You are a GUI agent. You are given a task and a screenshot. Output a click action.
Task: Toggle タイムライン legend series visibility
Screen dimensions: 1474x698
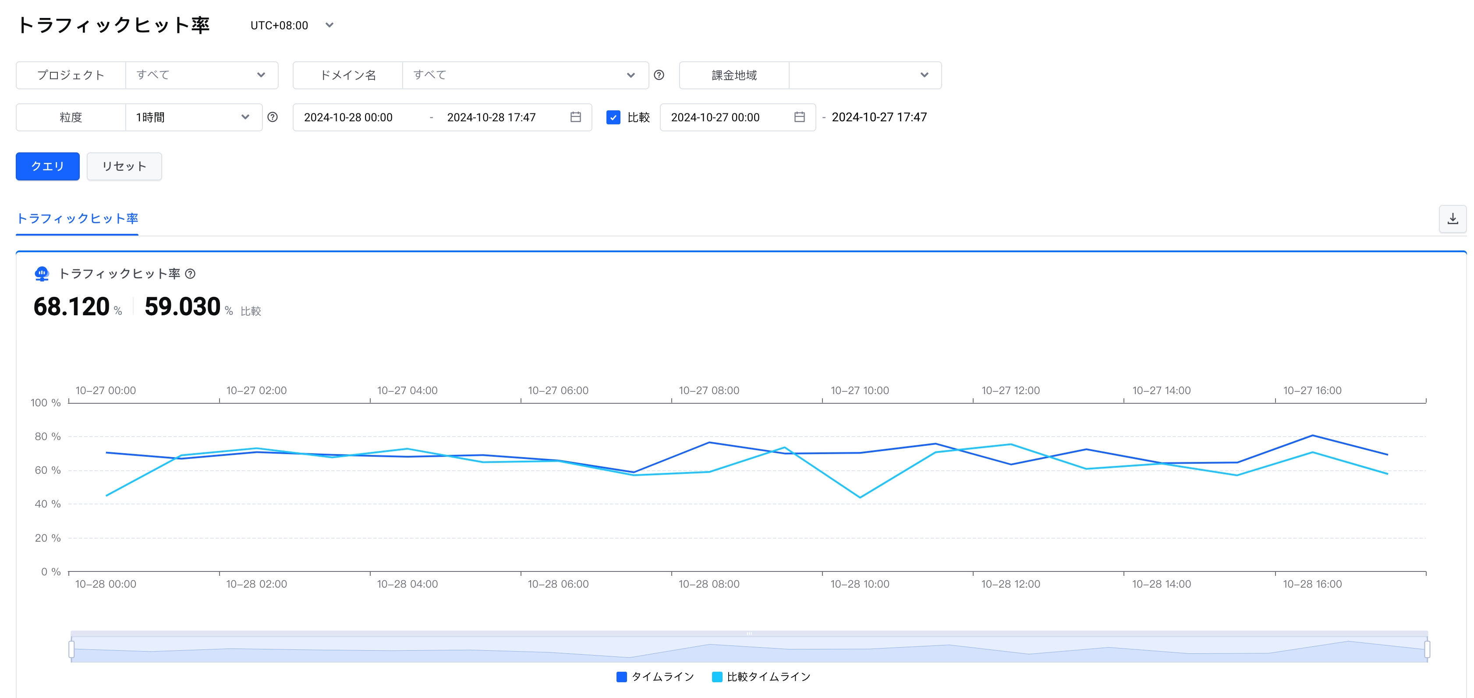[655, 677]
